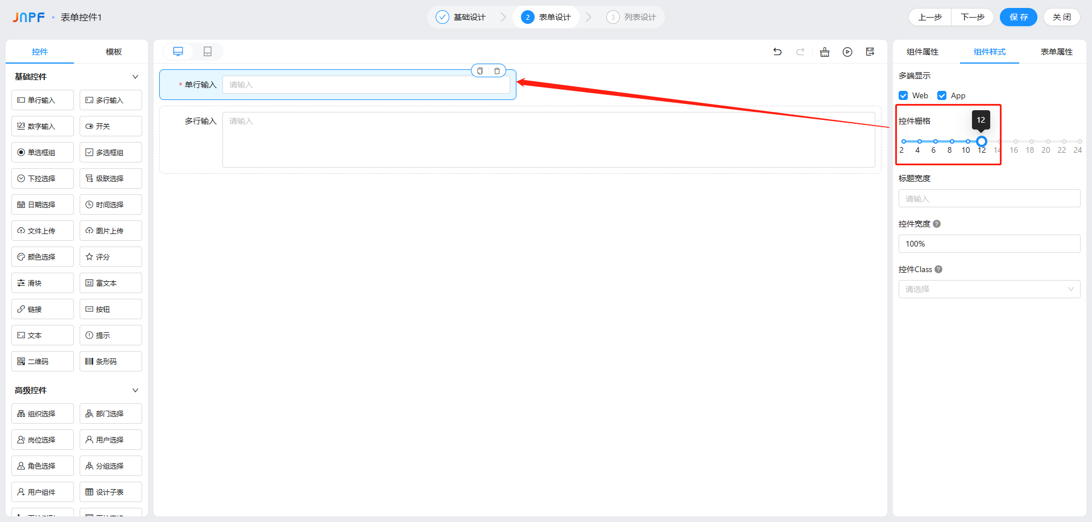Screen dimensions: 1092x522
Task: Click the 标题宽度 input field
Action: tap(990, 198)
